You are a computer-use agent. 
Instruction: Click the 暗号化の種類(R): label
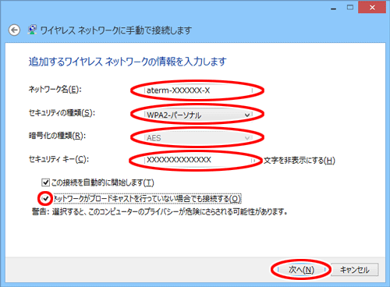pyautogui.click(x=57, y=136)
